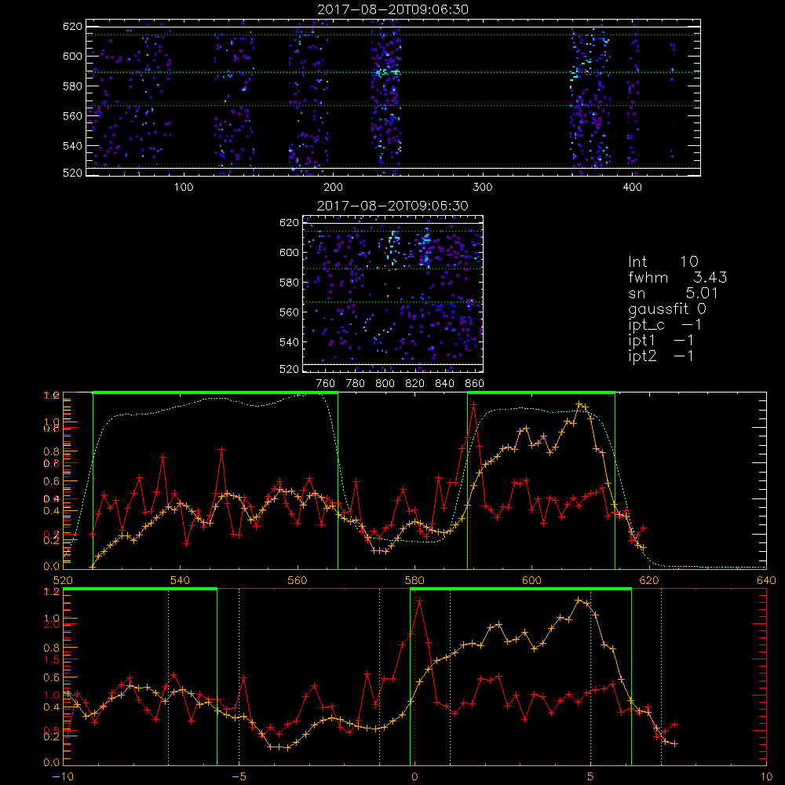The width and height of the screenshot is (785, 785).
Task: Select the 'Int 10' parameter text
Action: coord(663,261)
